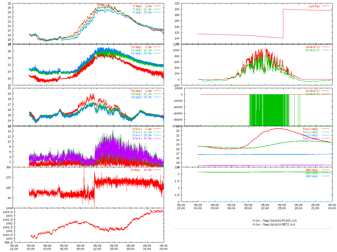Click the 05/29 15:00 label under groundwater plot
This screenshot has height=252, width=337.
(x=282, y=207)
